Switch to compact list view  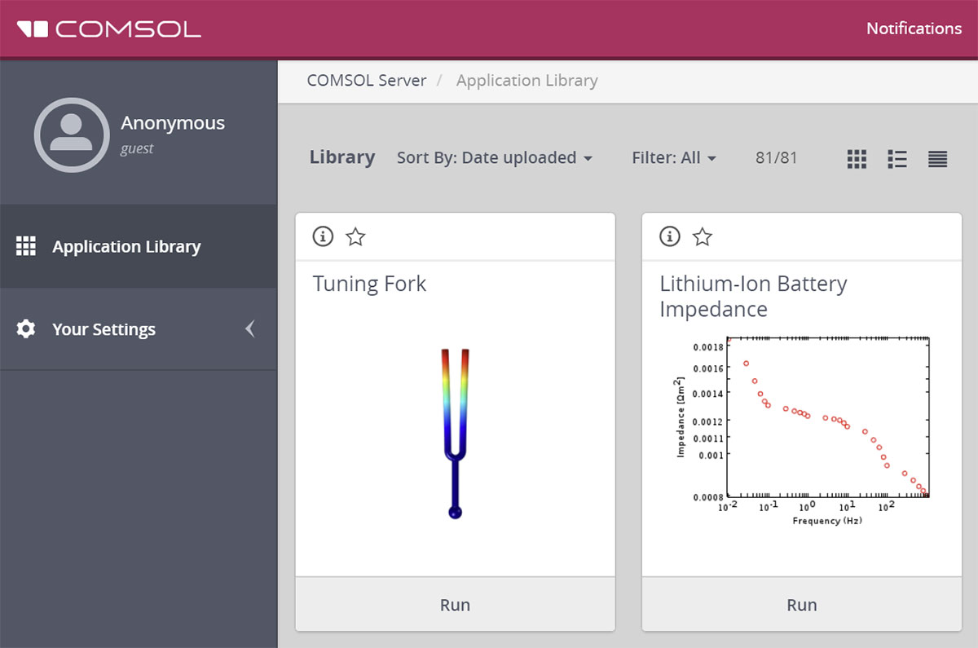click(x=937, y=159)
